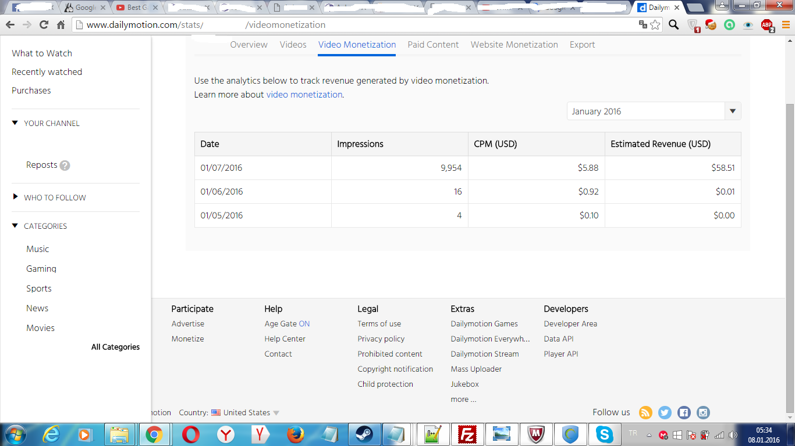Open the Developer Area footer link
Viewport: 795px width, 446px height.
point(570,324)
